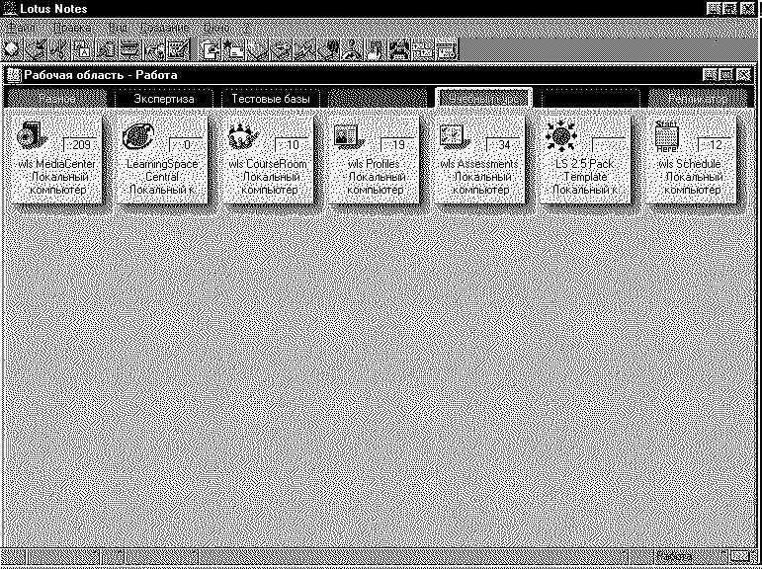
Task: Click the unread count 12 on Schedule
Action: coord(715,145)
